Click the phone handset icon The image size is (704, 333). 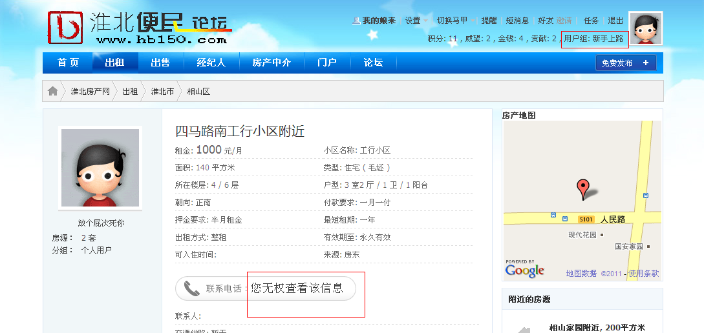point(192,288)
